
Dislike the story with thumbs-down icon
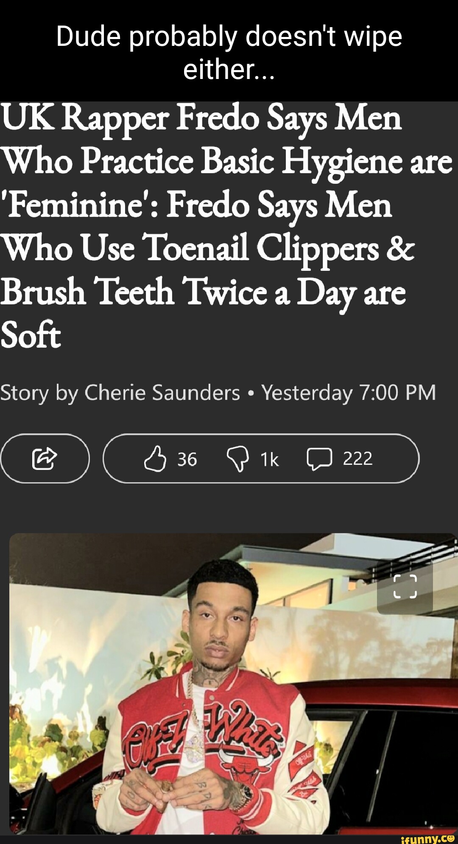(x=237, y=459)
